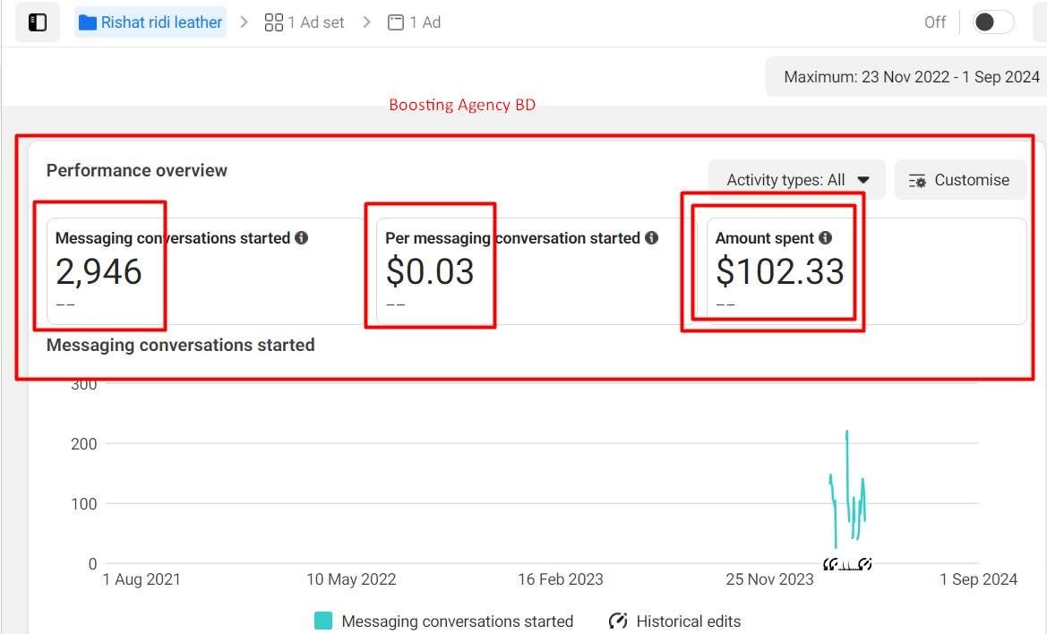Screen dimensions: 1047x634
Task: Expand the Activity types: All dropdown
Action: [x=796, y=179]
